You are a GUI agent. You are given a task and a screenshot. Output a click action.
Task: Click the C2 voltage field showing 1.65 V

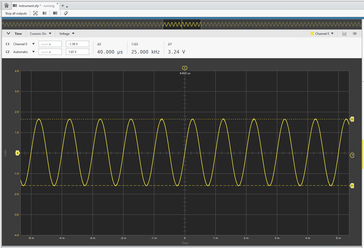pos(77,52)
